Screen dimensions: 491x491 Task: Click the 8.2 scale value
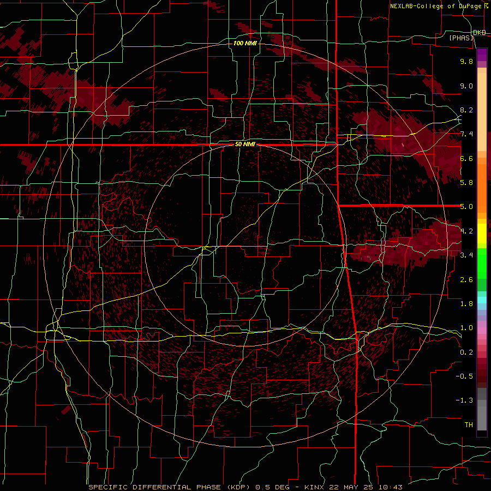466,110
